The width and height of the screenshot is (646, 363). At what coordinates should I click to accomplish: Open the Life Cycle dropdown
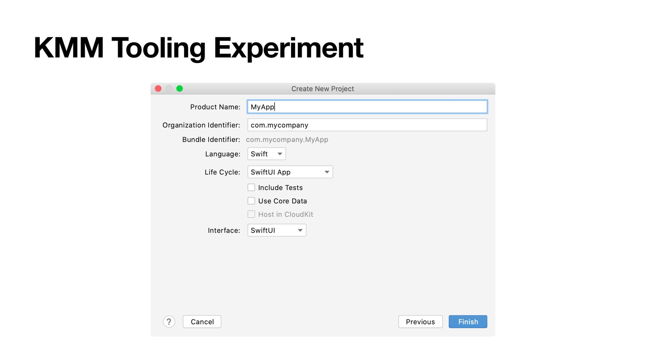(290, 172)
